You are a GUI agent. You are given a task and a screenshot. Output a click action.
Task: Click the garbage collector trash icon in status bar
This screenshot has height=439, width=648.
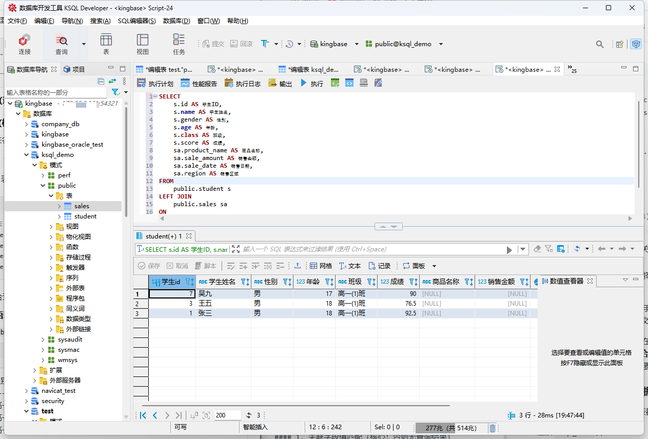492,428
